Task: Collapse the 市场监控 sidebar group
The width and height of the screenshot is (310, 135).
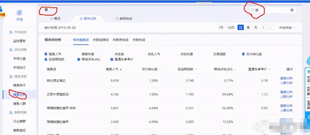Action: pos(18,32)
